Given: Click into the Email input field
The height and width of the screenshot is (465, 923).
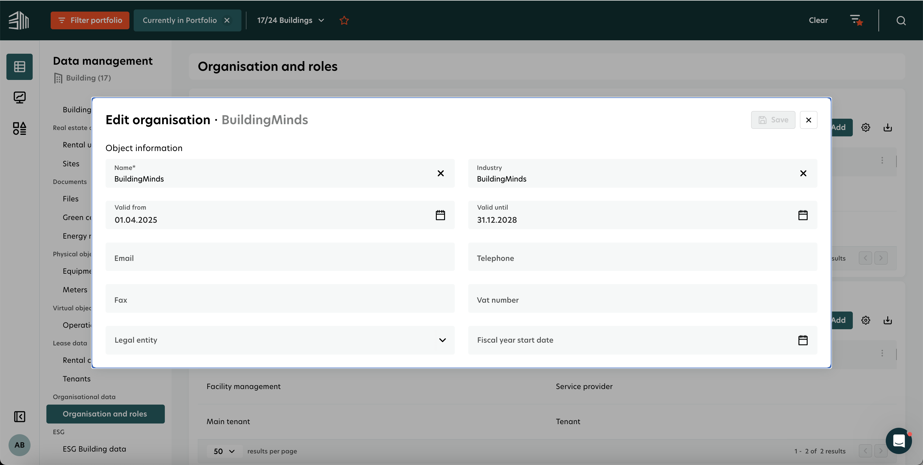Looking at the screenshot, I should pyautogui.click(x=280, y=258).
